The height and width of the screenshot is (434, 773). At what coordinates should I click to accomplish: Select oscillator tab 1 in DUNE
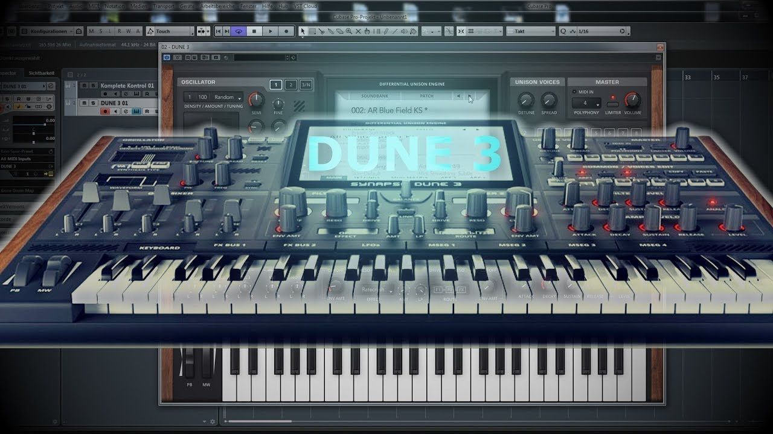(275, 85)
